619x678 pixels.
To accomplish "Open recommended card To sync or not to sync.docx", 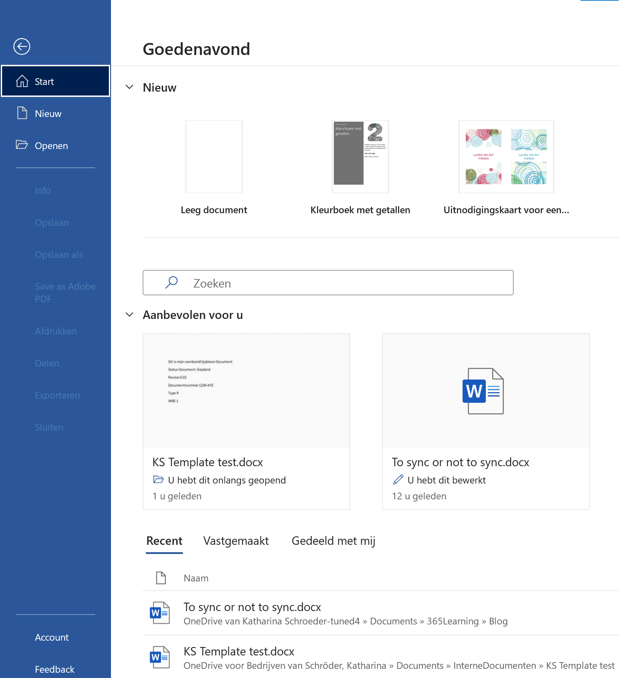I will click(485, 421).
